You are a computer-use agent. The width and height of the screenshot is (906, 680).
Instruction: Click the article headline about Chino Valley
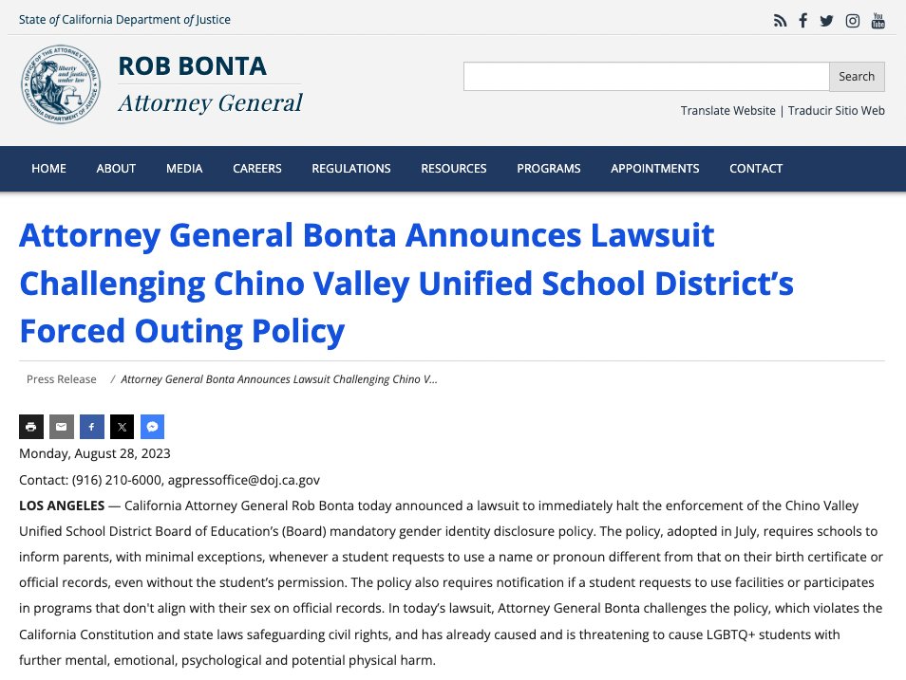(x=406, y=283)
